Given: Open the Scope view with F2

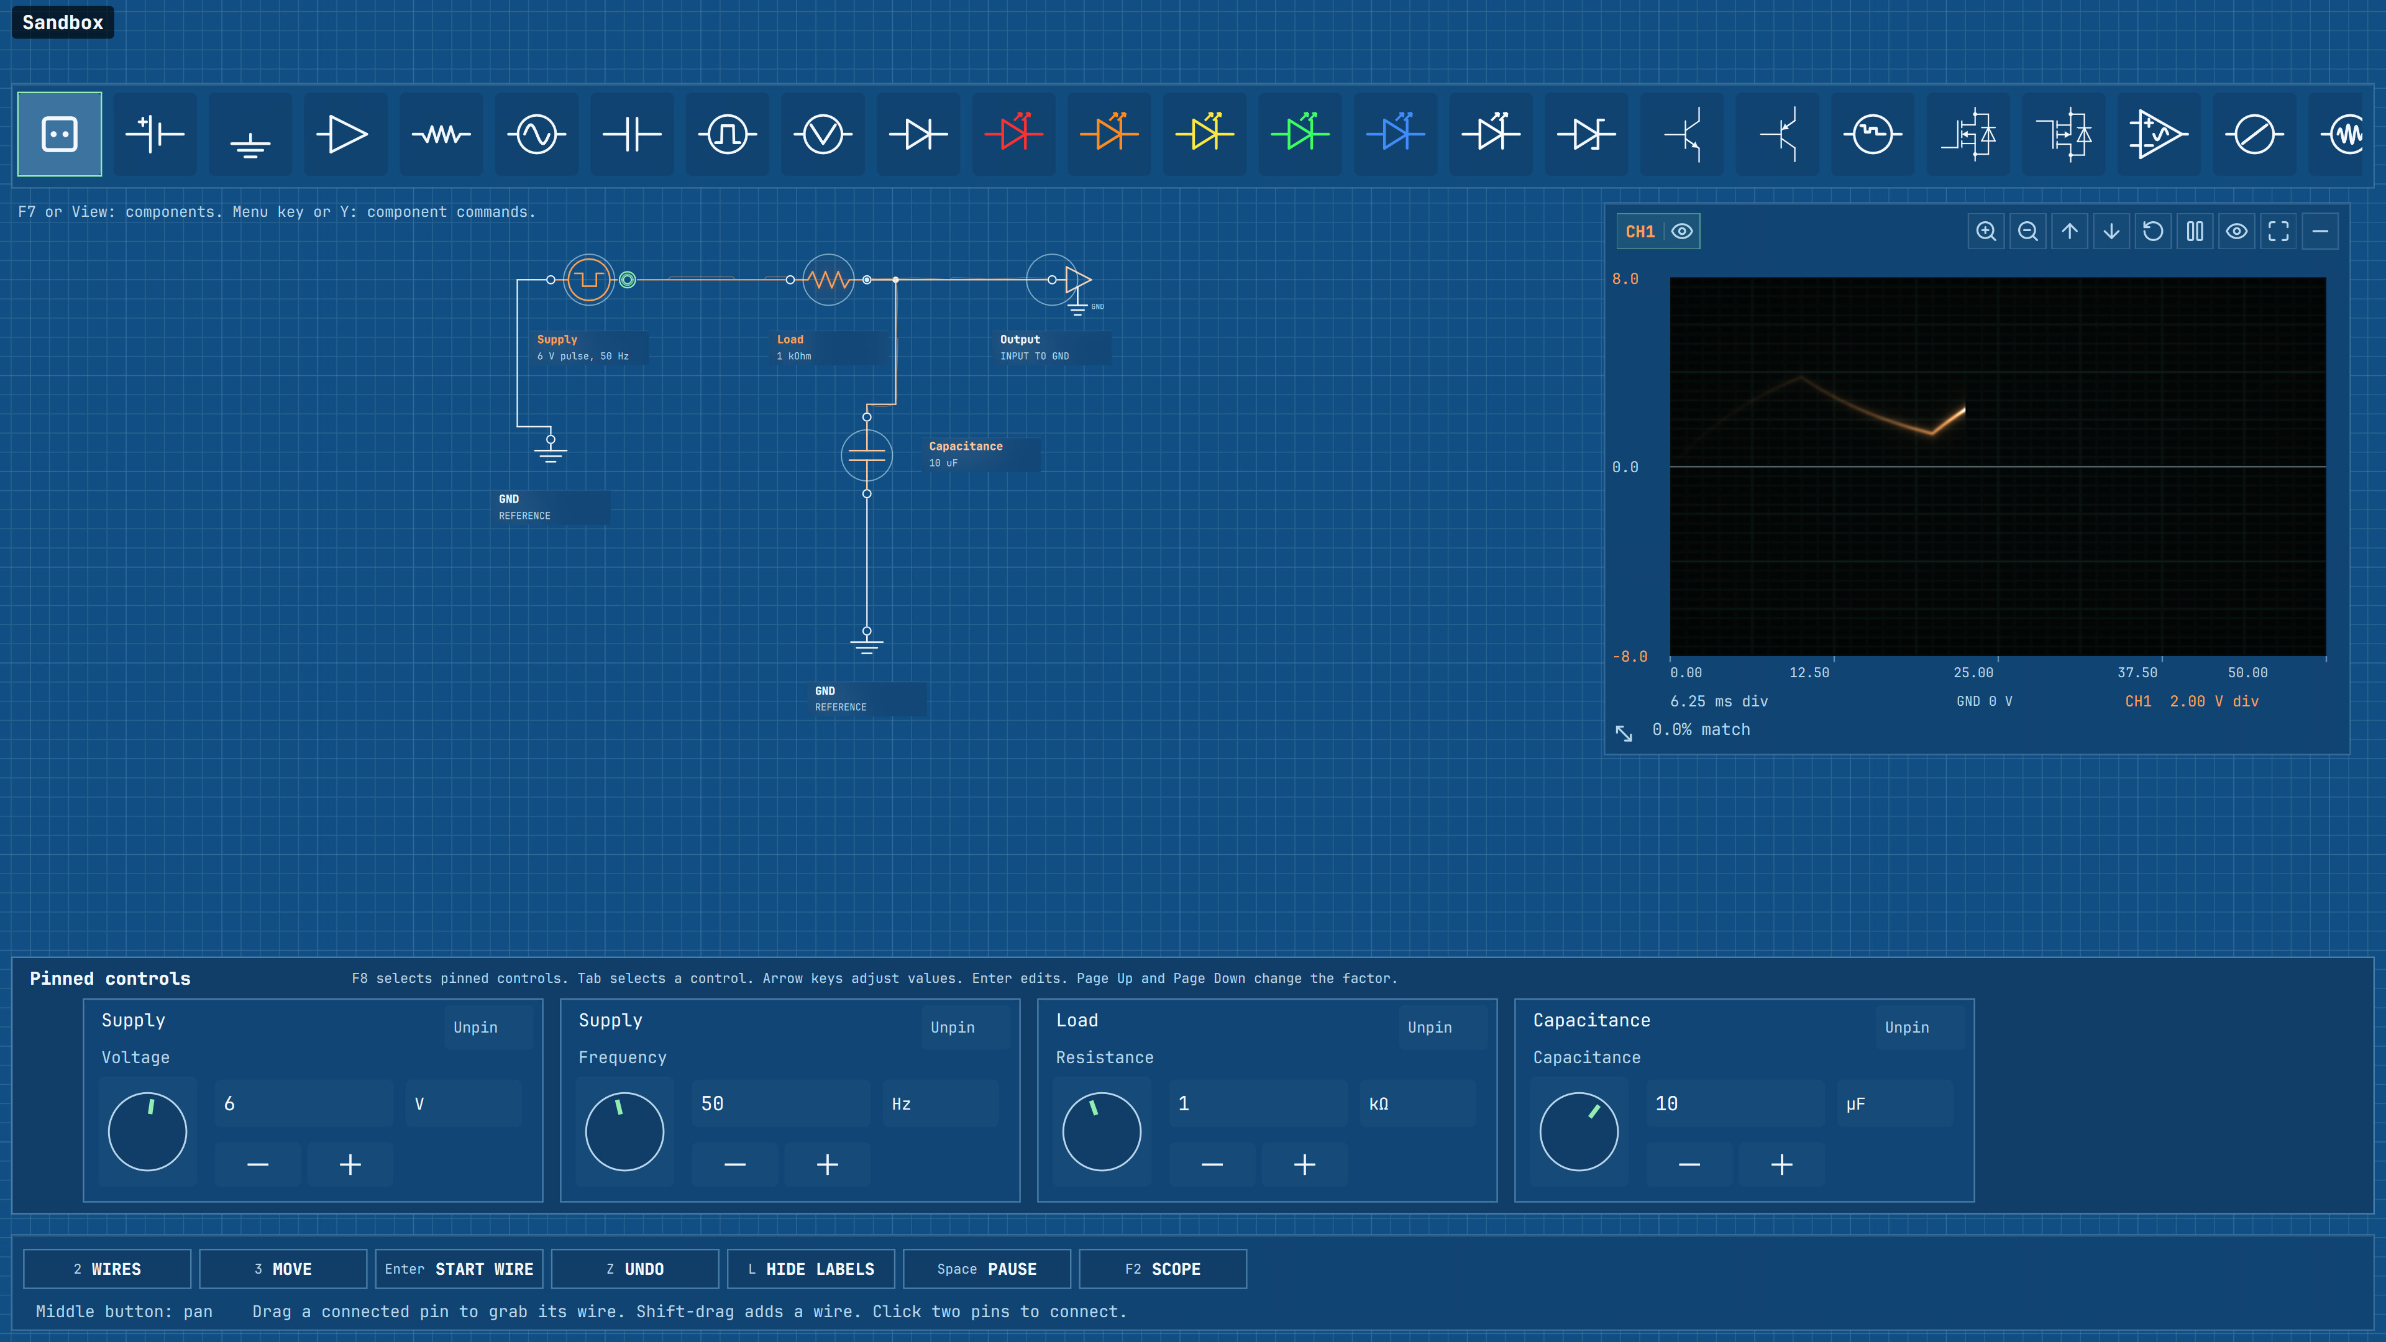Looking at the screenshot, I should pyautogui.click(x=1163, y=1269).
